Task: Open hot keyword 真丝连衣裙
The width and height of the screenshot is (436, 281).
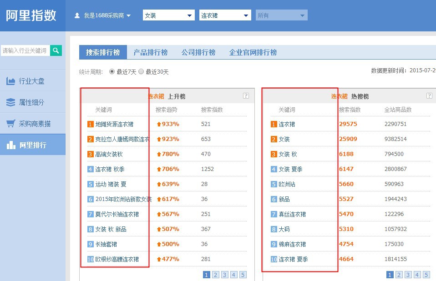Action: [x=292, y=214]
